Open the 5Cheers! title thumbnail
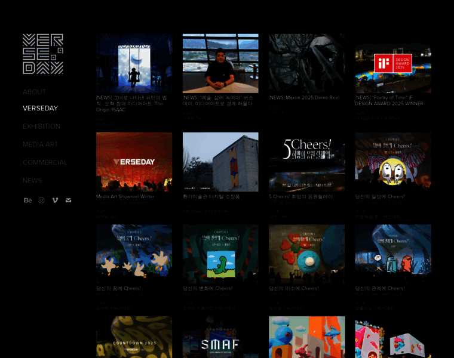 pos(307,162)
